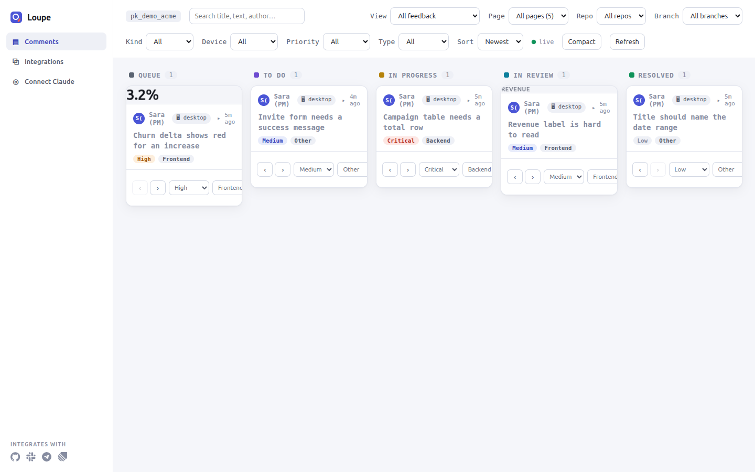Open the View dropdown showing All feedback
755x472 pixels.
point(435,16)
